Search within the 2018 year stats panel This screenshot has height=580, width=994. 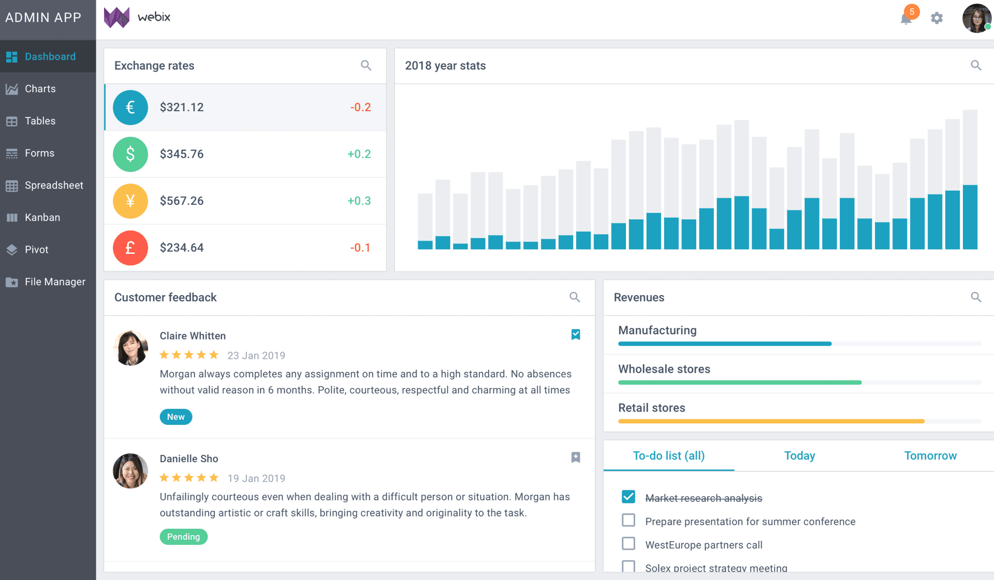pos(976,66)
